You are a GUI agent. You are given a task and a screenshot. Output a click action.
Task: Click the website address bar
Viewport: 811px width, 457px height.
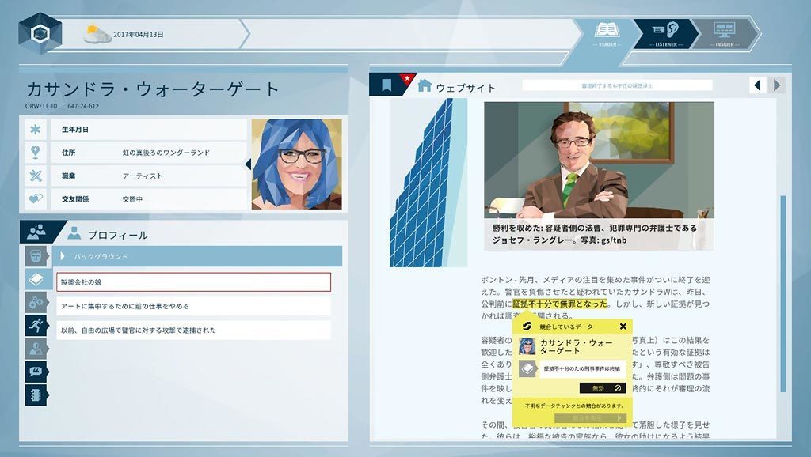click(617, 85)
